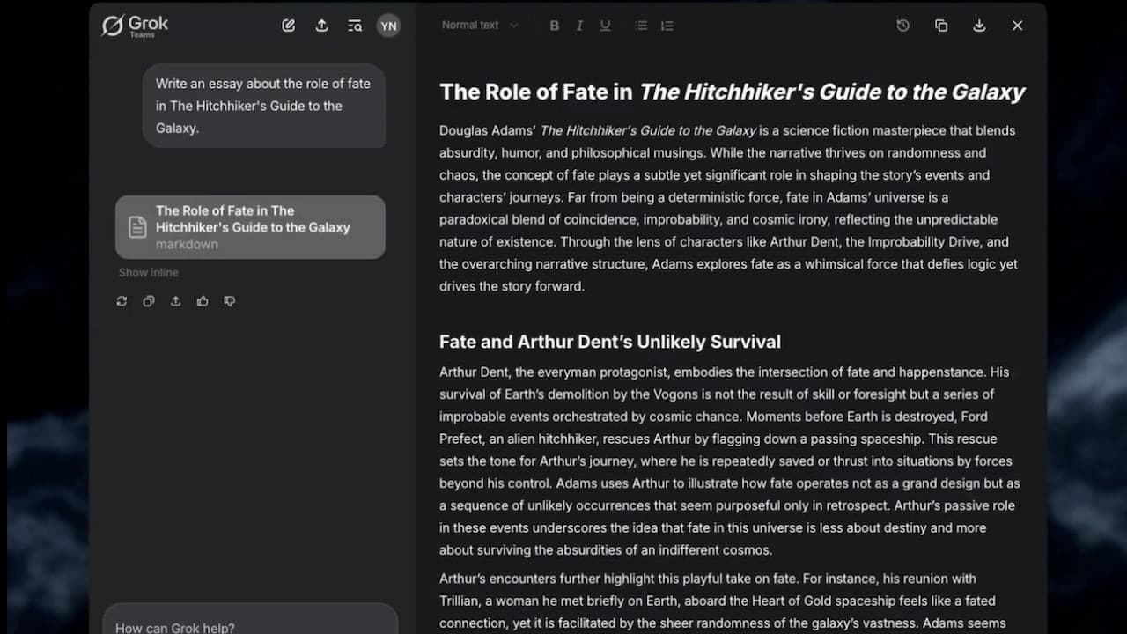1127x634 pixels.
Task: Copy the response below the file card
Action: [149, 301]
